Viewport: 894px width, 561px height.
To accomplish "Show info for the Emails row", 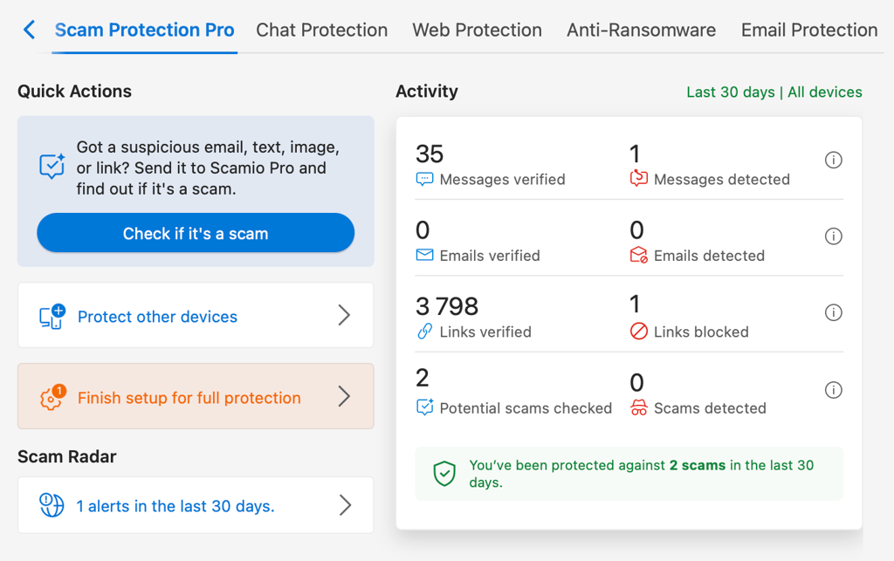I will click(834, 236).
